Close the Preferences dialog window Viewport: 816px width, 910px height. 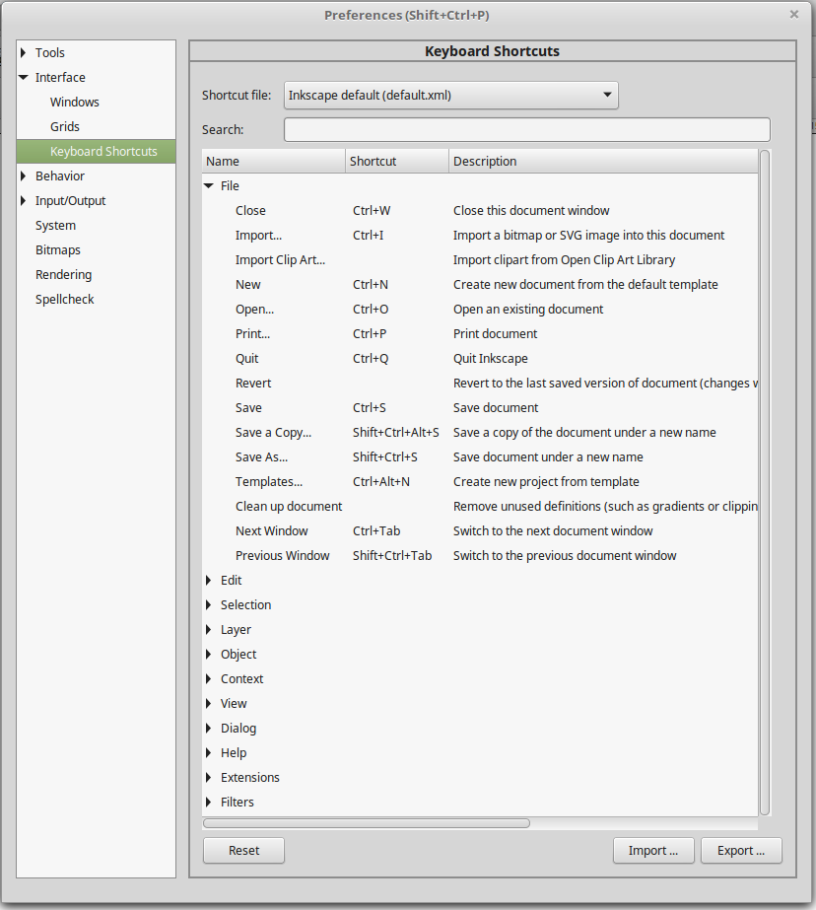click(x=794, y=15)
